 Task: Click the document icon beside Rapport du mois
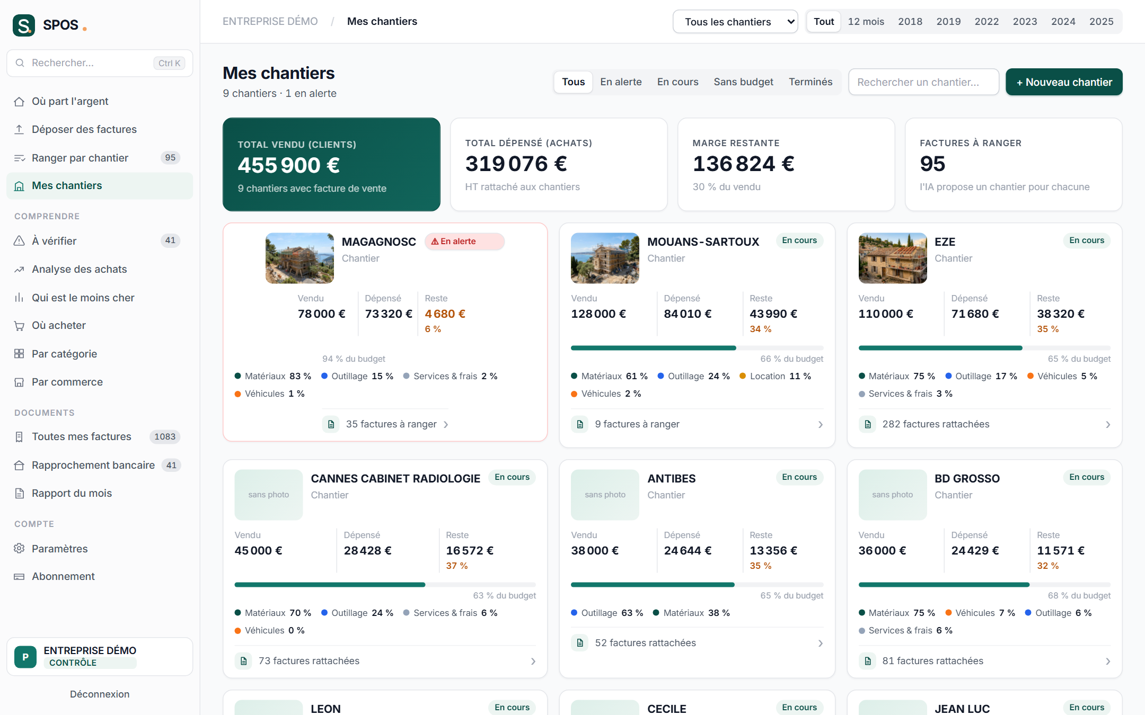tap(19, 493)
